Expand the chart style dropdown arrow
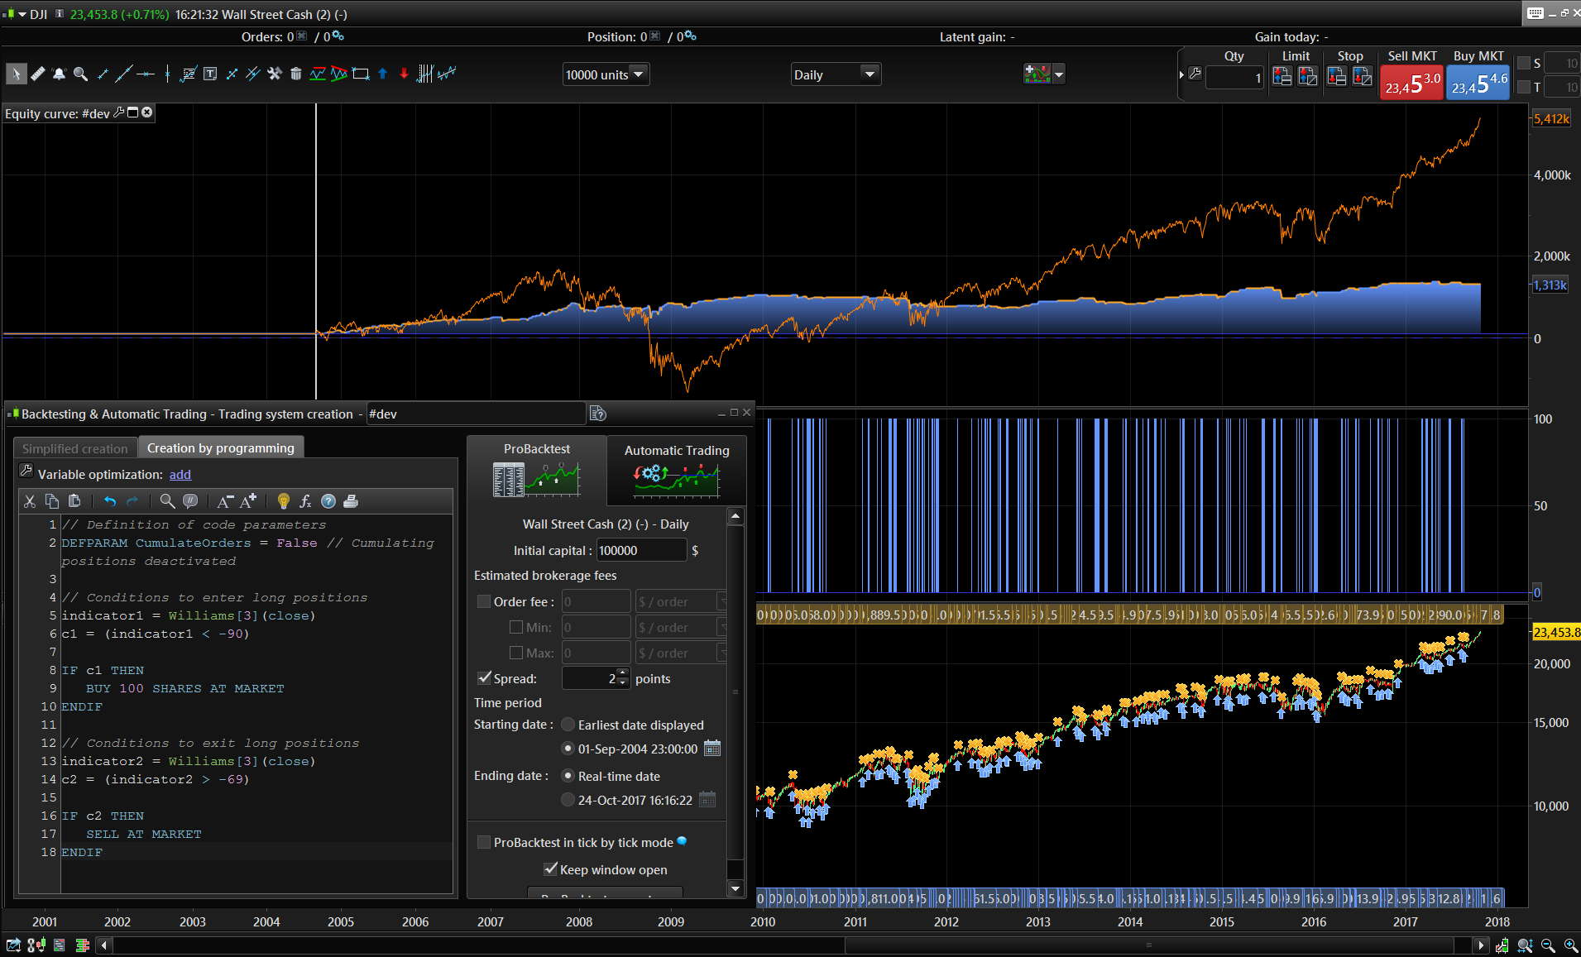This screenshot has width=1581, height=957. 1059,74
